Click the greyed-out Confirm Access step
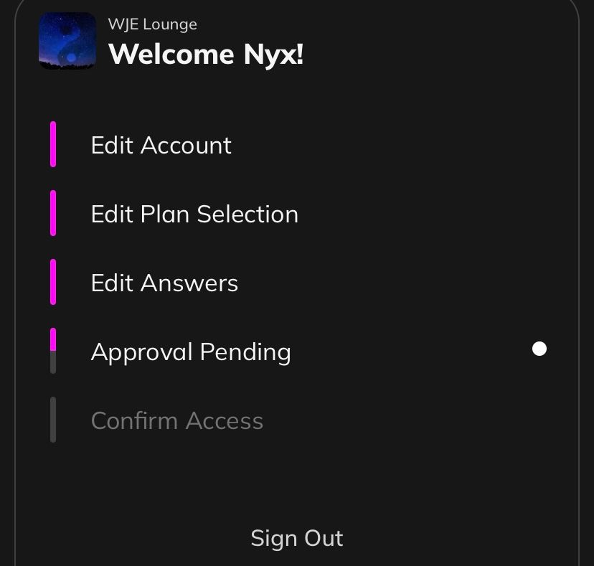 pos(177,420)
